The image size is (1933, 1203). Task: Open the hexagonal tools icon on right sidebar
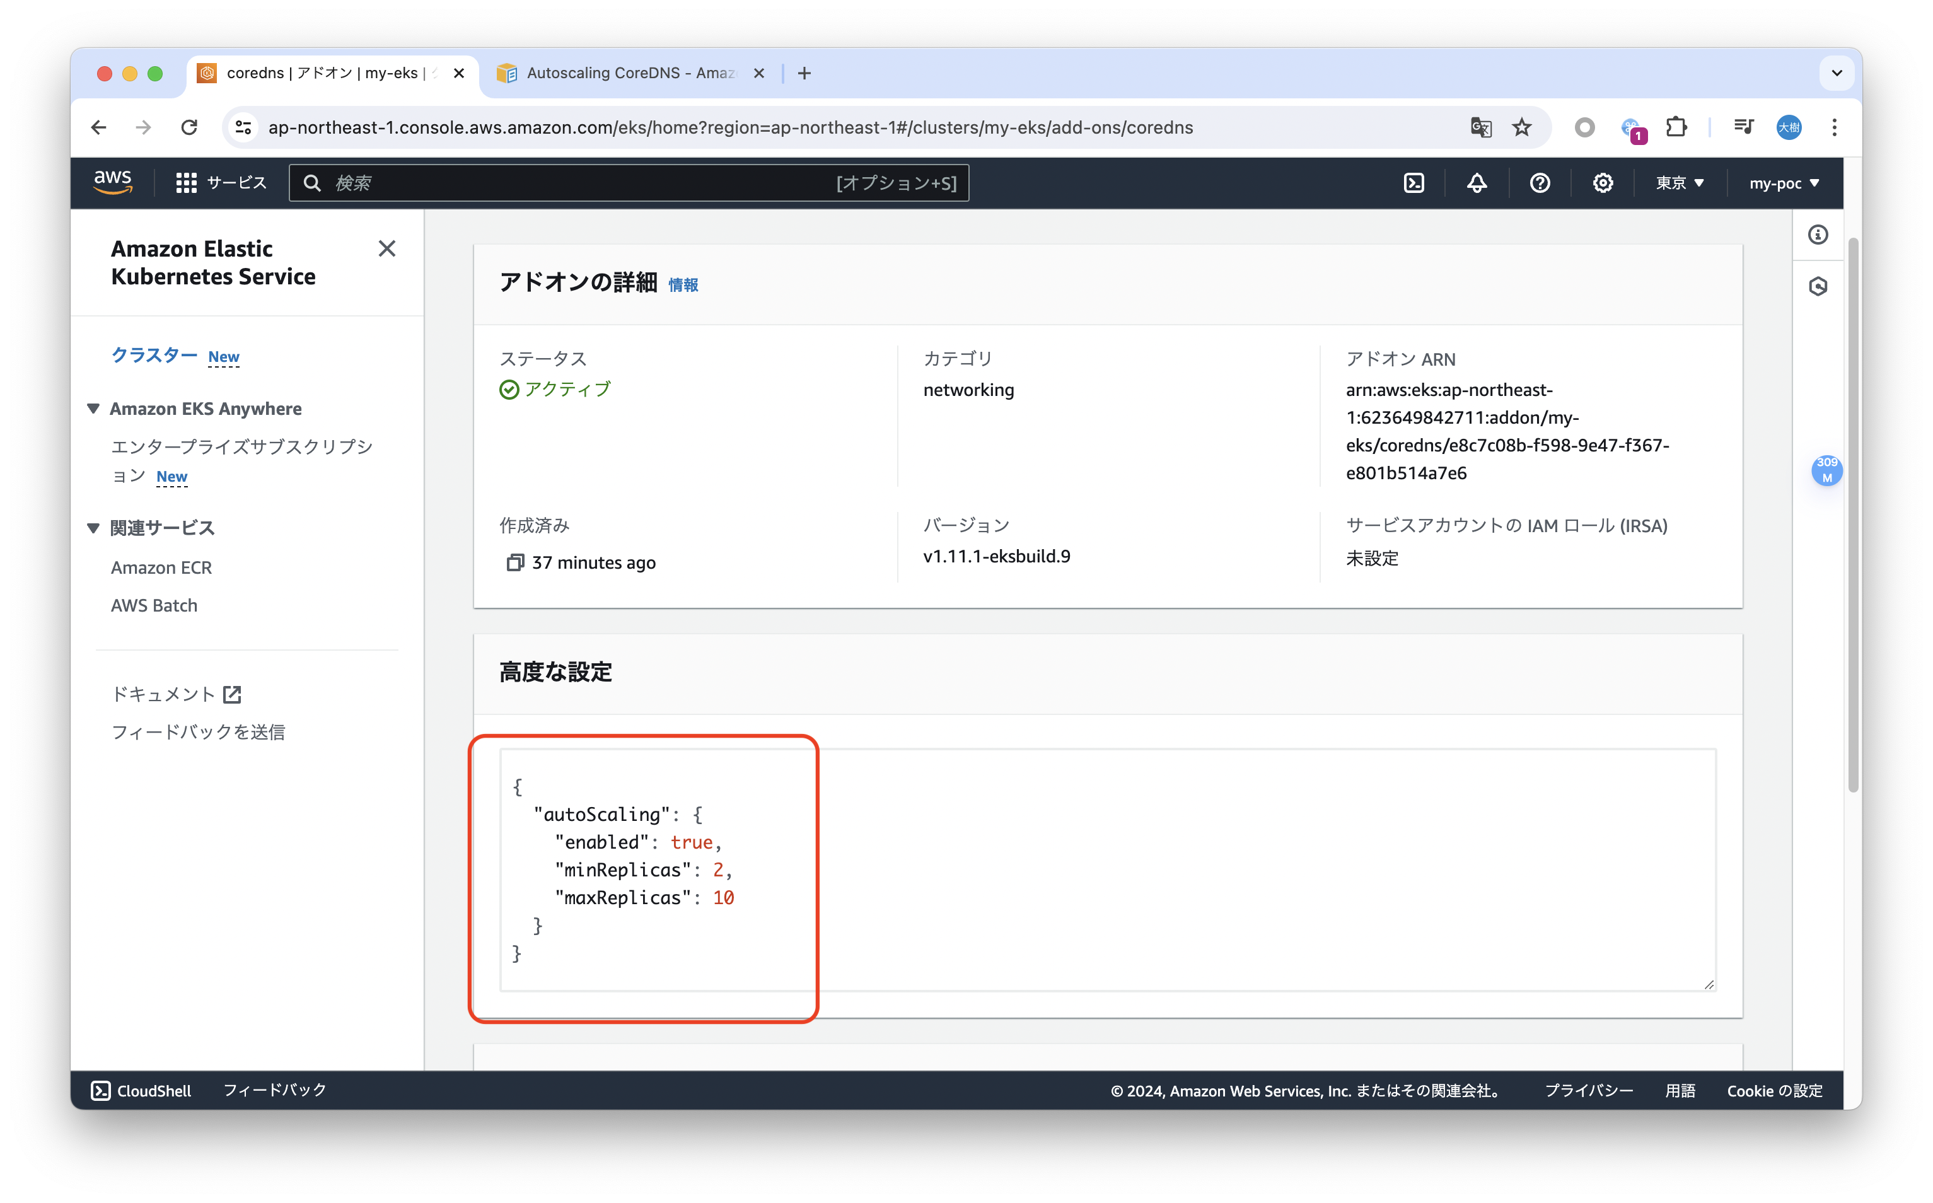[1818, 286]
